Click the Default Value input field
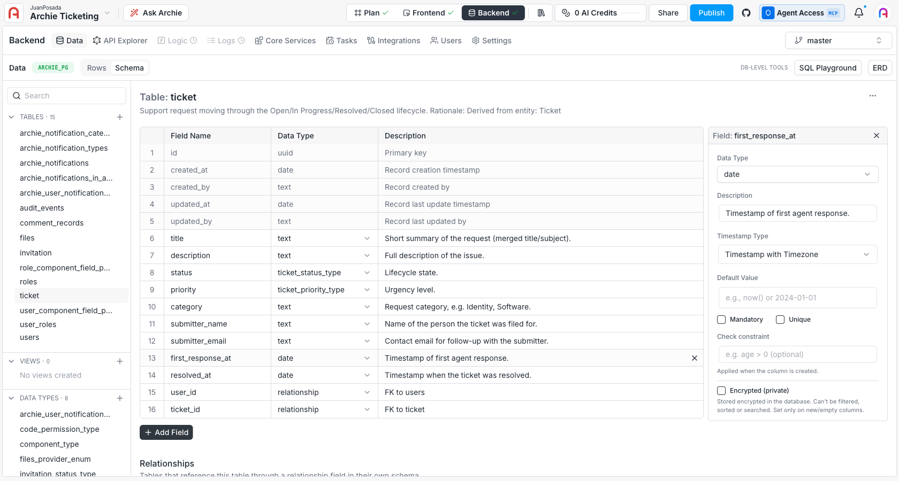Screen dimensions: 899x481 click(797, 298)
